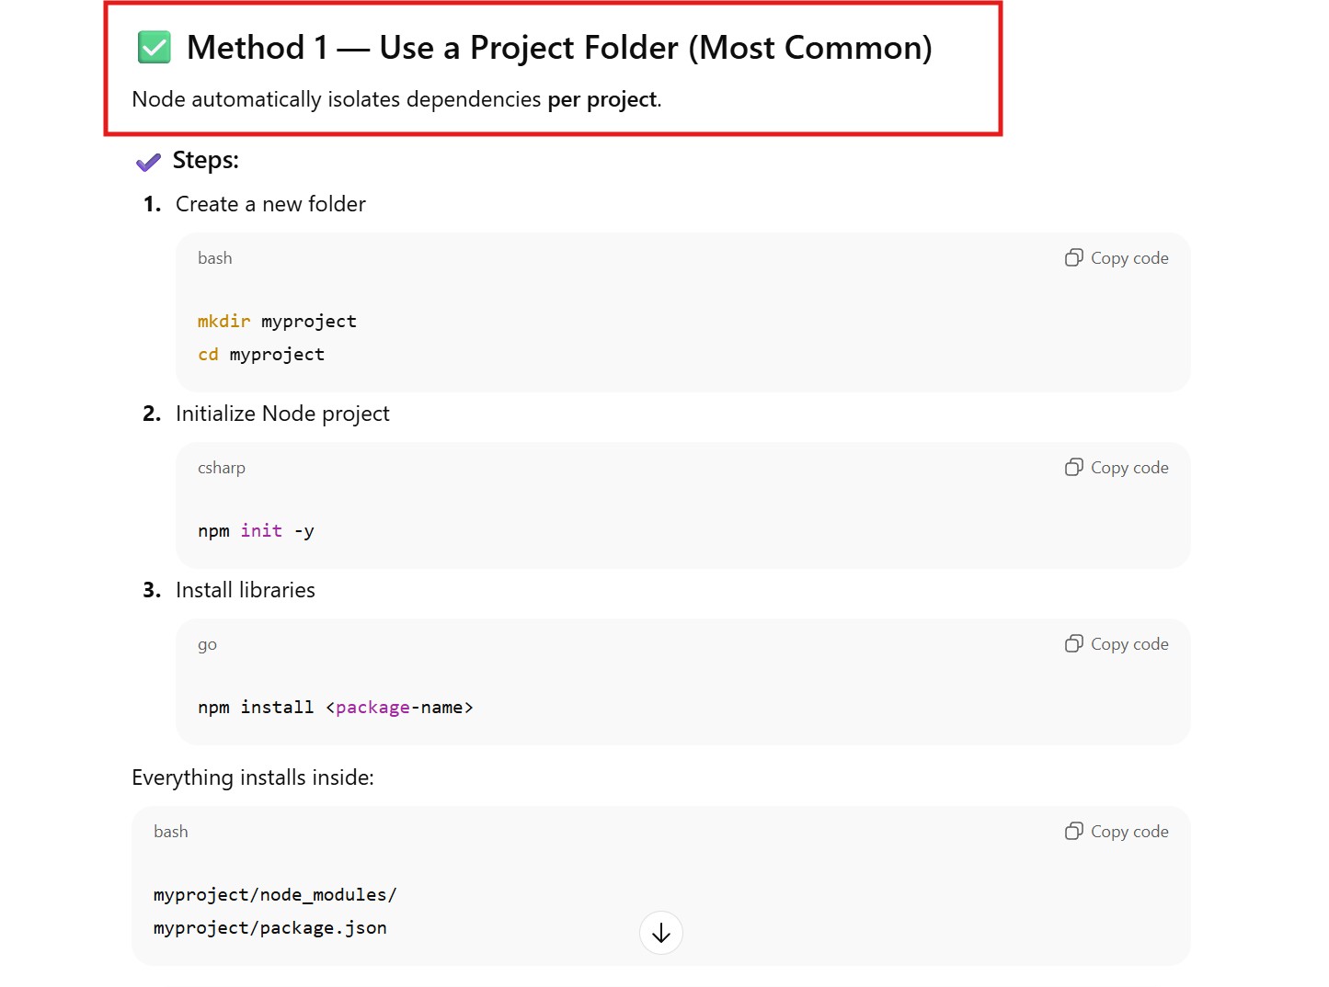Screen dimensions: 1329x987
Task: Click 'npm install <package-name>' command
Action: (335, 708)
